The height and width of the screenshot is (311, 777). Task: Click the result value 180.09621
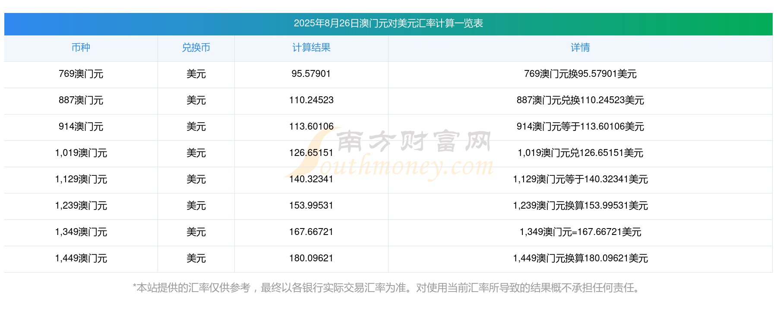coord(311,258)
